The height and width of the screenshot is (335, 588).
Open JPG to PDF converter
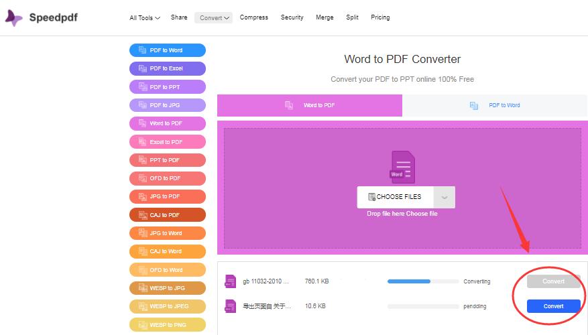click(168, 196)
